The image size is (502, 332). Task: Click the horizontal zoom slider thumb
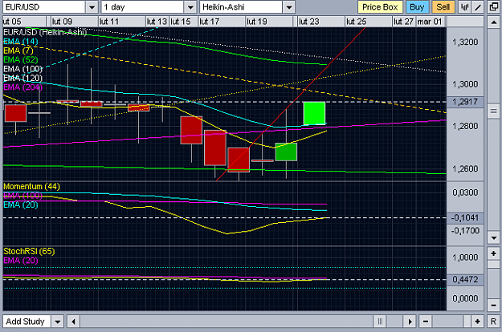(x=467, y=321)
